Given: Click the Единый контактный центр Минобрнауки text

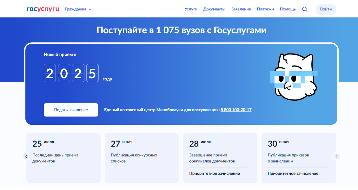Looking at the screenshot, I should click(x=162, y=110).
